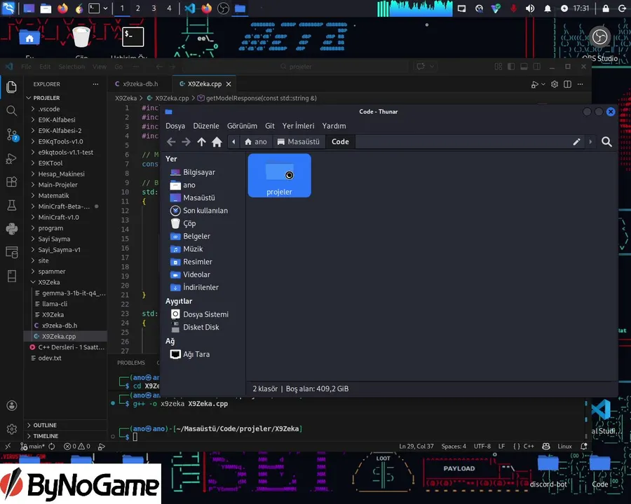Switch to workspace 2 in top panel
Screen dimensions: 631x504
pyautogui.click(x=137, y=8)
